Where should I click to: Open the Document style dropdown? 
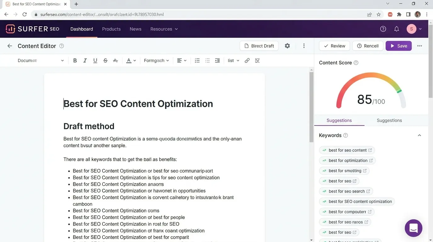click(x=41, y=60)
